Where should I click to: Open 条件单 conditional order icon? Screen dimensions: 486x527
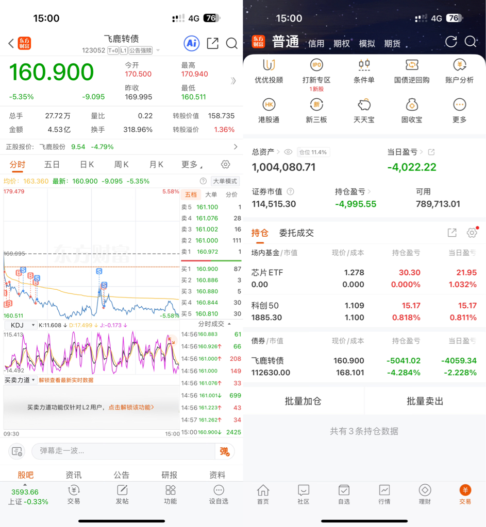point(364,71)
